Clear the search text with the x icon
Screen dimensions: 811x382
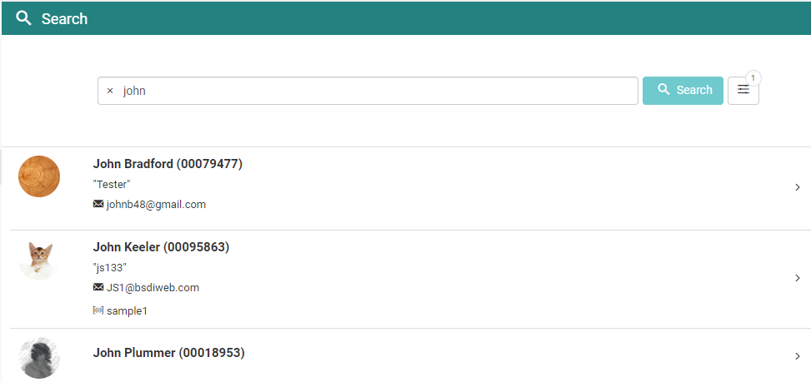110,91
